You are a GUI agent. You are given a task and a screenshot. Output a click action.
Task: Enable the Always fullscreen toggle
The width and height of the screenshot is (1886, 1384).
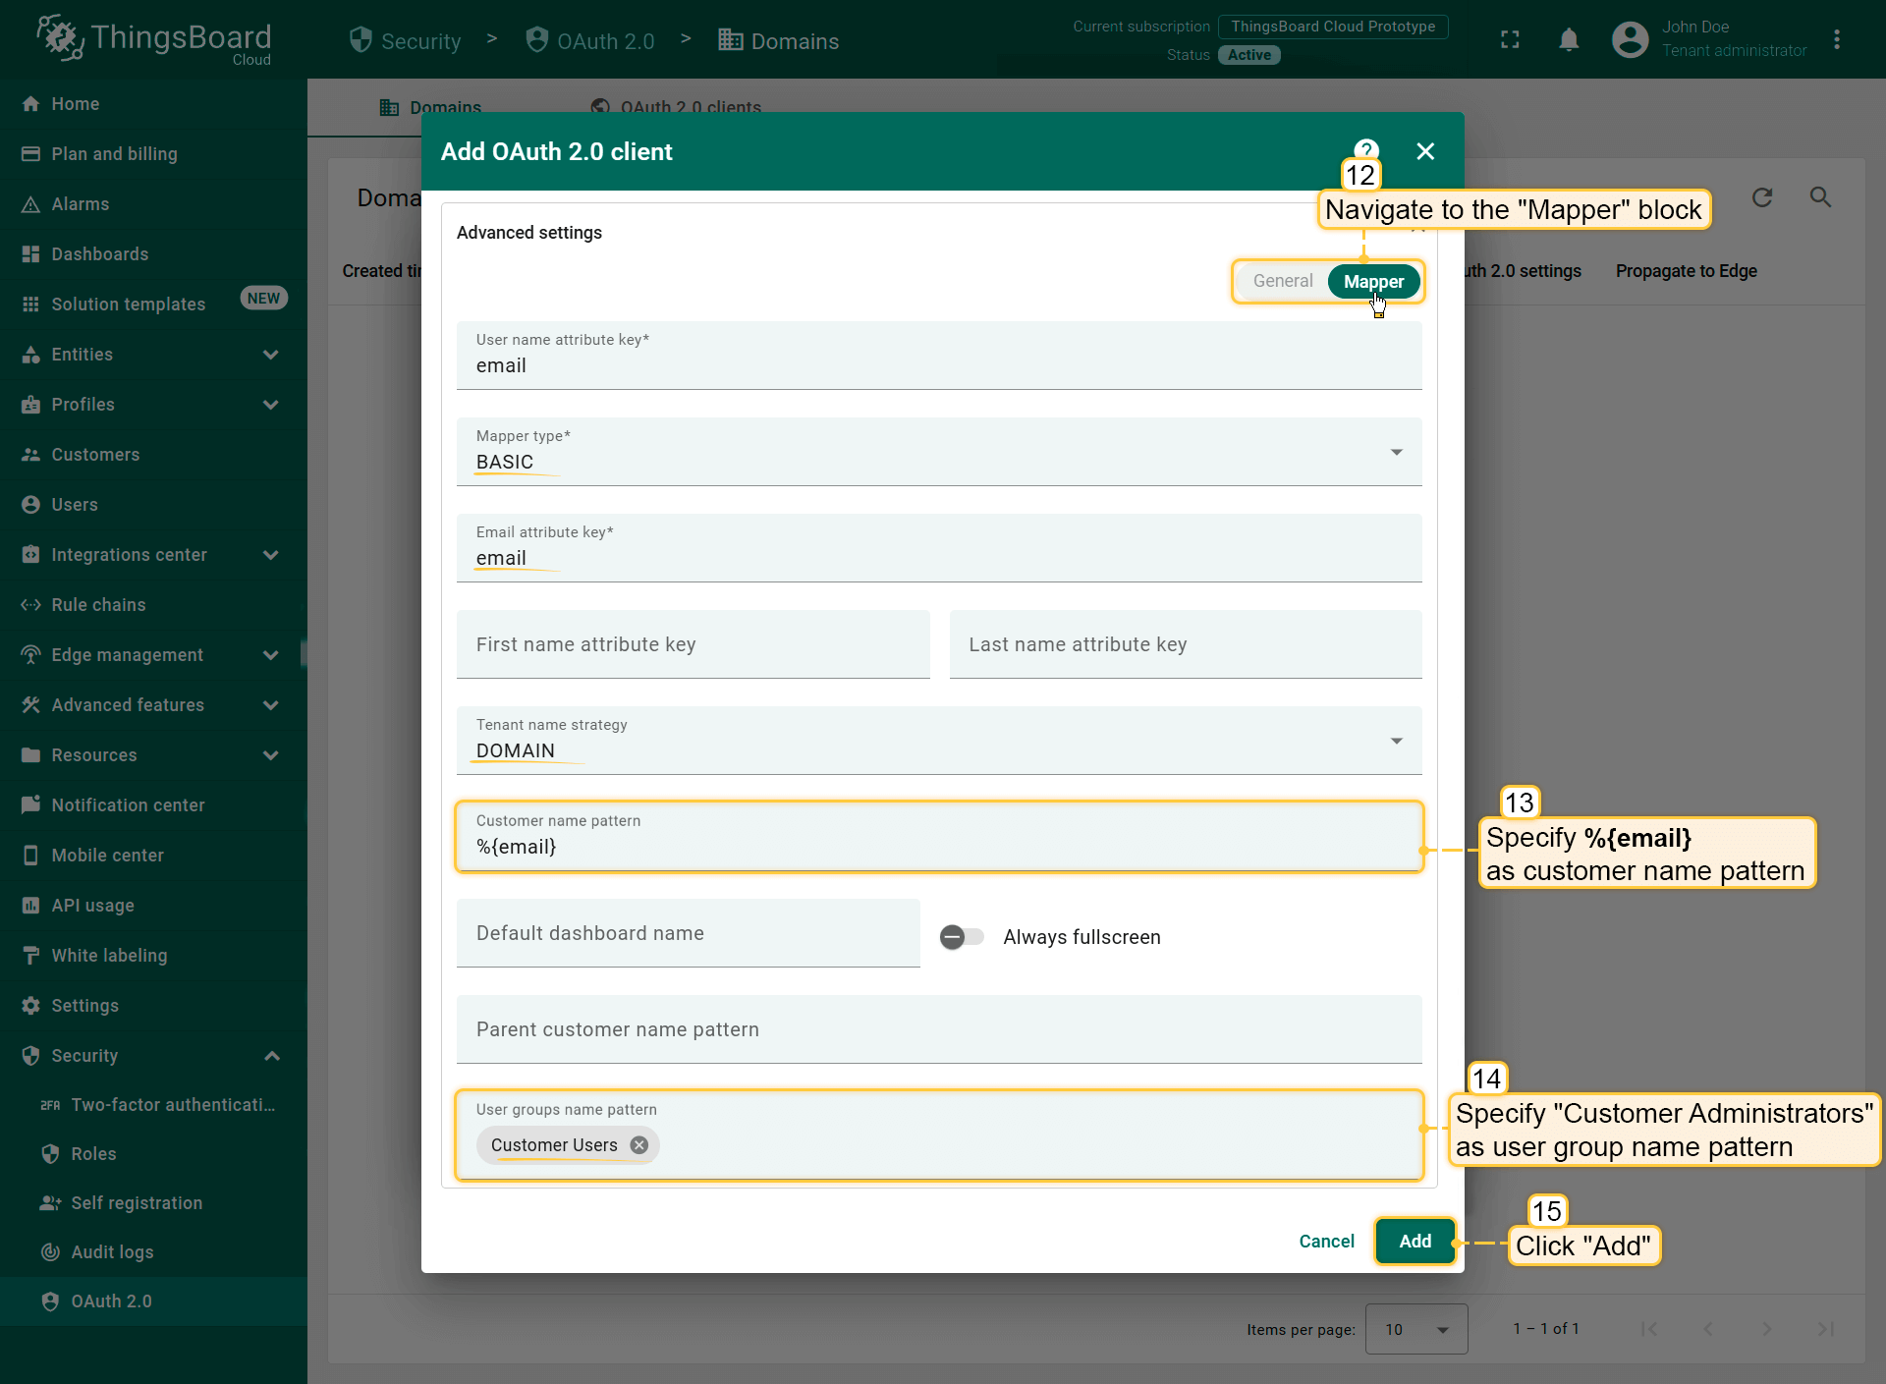pyautogui.click(x=961, y=937)
